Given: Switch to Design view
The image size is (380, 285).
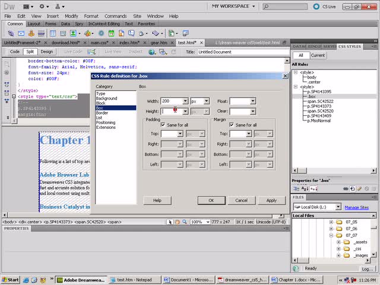Looking at the screenshot, I should [46, 52].
